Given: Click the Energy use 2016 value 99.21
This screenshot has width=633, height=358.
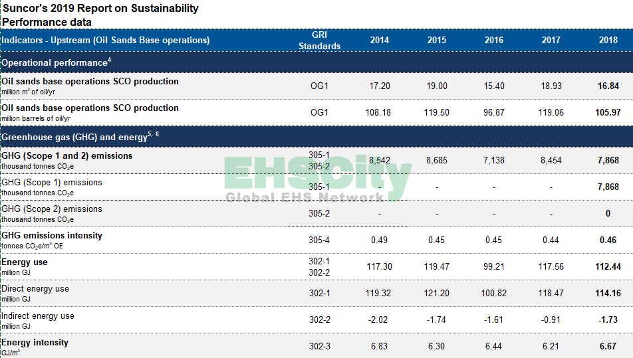Looking at the screenshot, I should click(x=494, y=266).
